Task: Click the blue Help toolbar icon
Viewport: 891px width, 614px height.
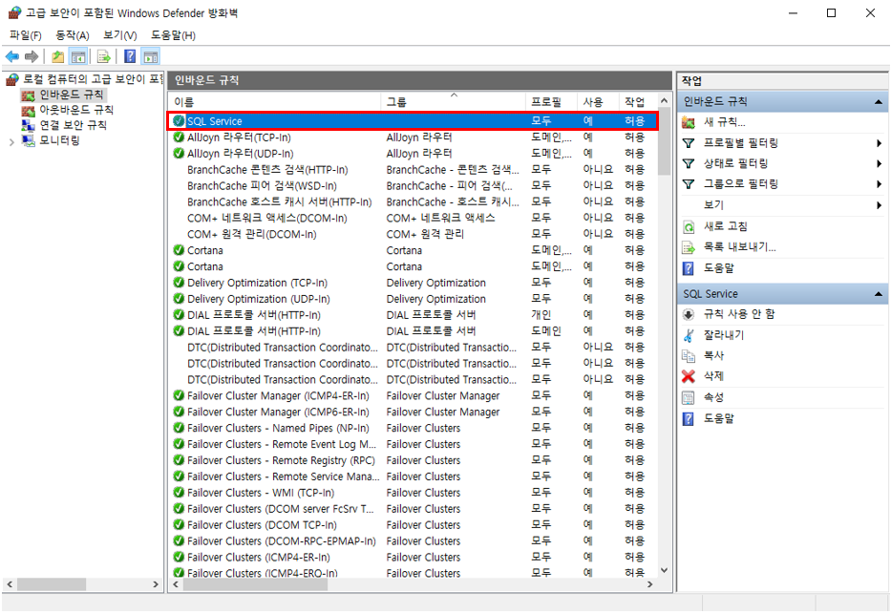Action: coord(130,56)
